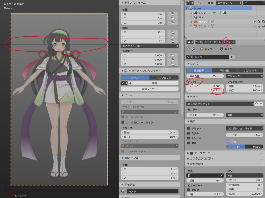Open the Object properties cube tab icon
The image size is (265, 198).
click(215, 42)
